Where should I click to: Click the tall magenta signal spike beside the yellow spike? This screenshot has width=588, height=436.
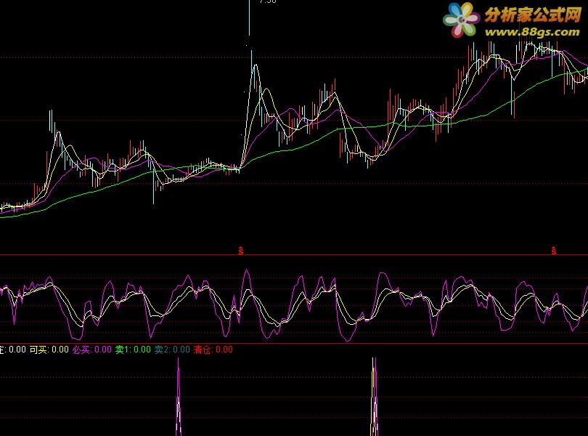(x=375, y=397)
